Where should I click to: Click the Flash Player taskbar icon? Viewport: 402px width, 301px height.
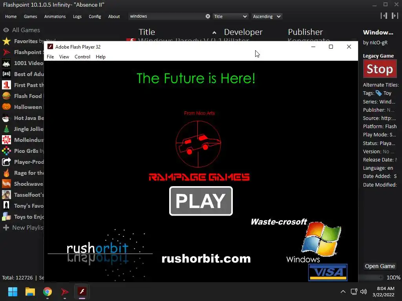tap(82, 292)
